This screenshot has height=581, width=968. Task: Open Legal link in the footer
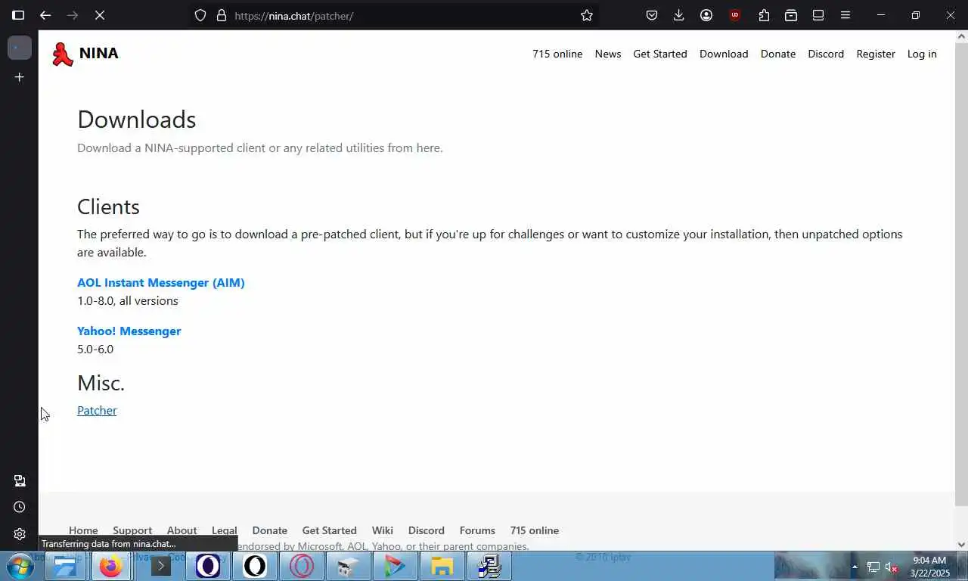[x=225, y=530]
